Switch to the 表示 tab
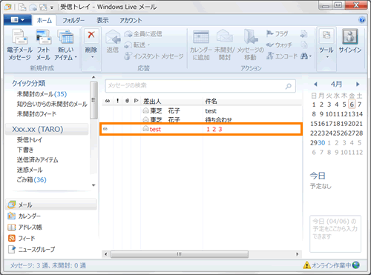This screenshot has height=275, width=371. click(102, 20)
